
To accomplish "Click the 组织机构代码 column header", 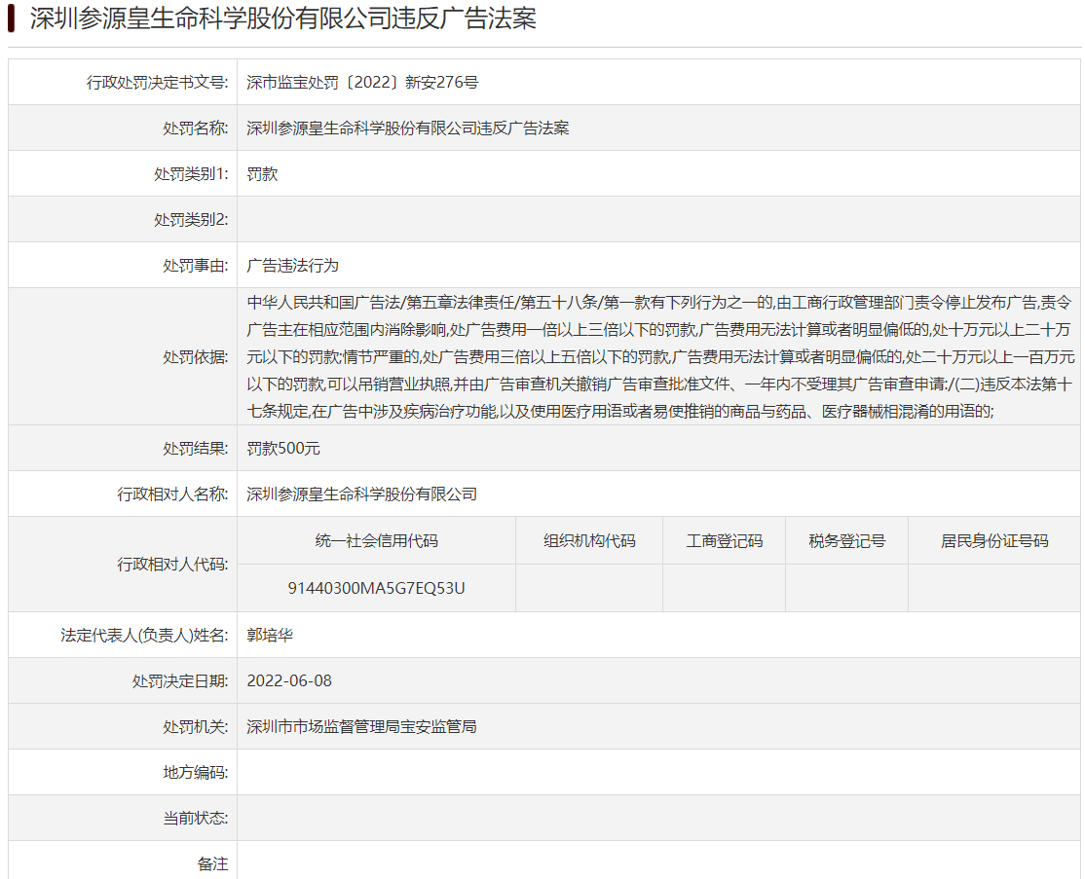I will (589, 541).
